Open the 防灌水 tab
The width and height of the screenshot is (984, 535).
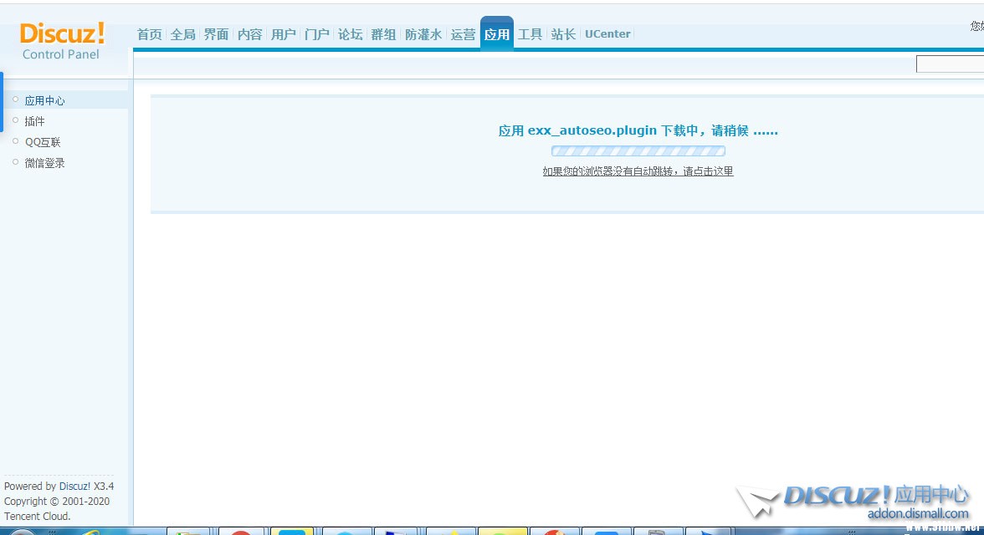pos(423,34)
